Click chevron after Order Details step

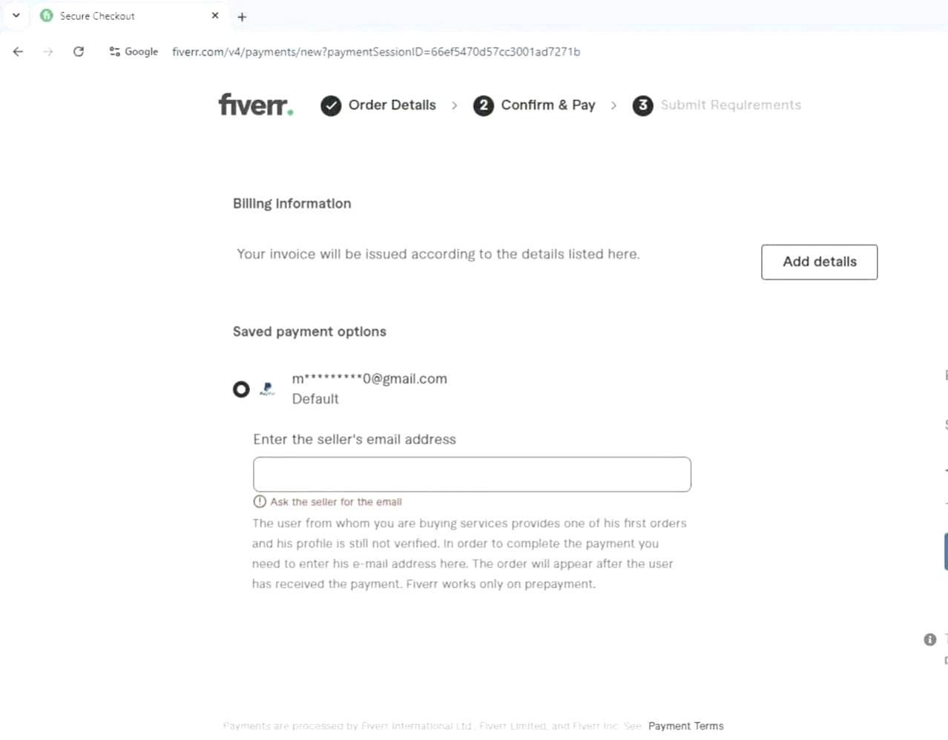pyautogui.click(x=455, y=106)
